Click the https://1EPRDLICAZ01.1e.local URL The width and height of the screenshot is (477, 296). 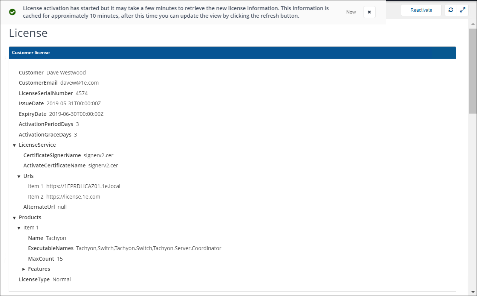coord(83,186)
